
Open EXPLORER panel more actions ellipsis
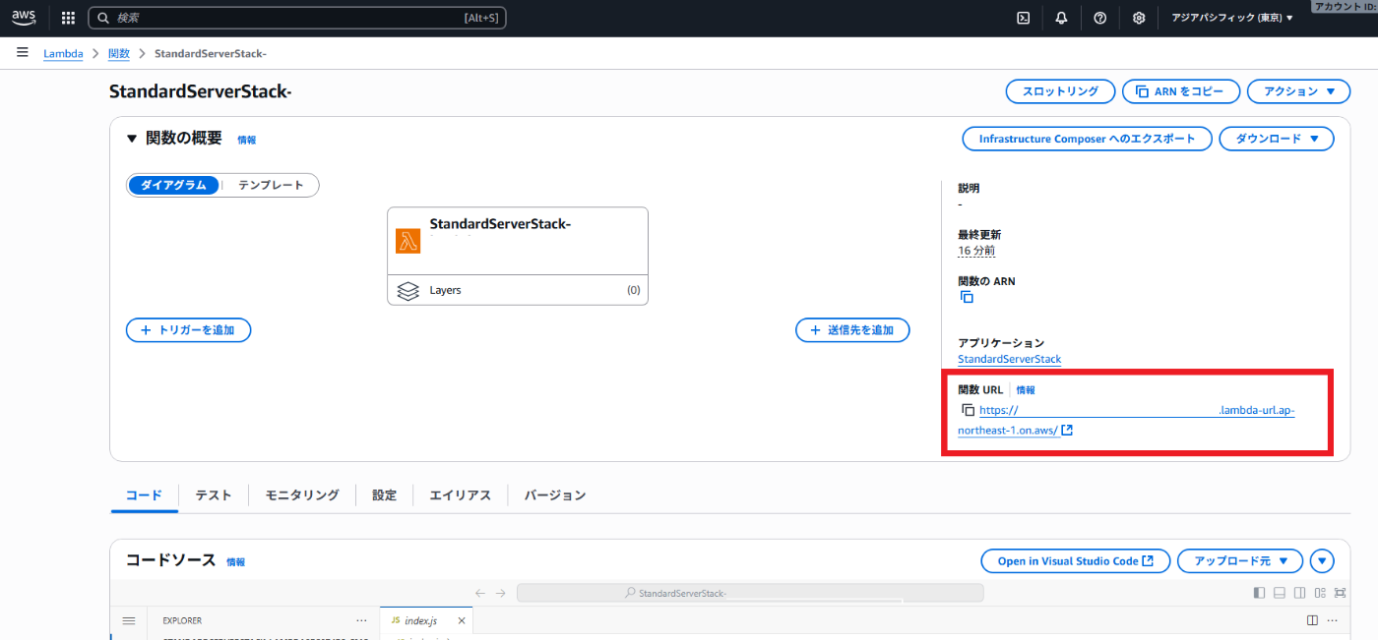361,621
